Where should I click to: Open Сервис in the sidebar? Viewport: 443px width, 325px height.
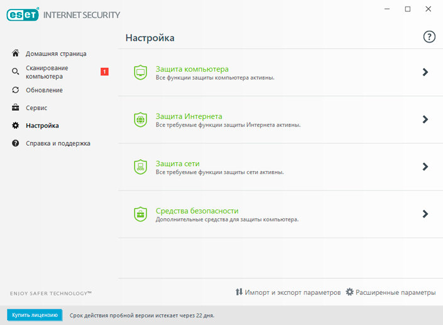pyautogui.click(x=36, y=108)
